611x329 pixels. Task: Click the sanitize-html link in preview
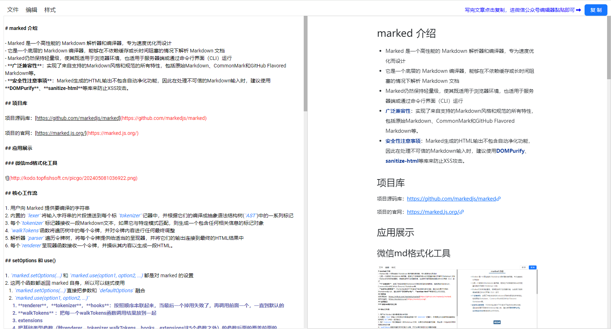click(402, 161)
